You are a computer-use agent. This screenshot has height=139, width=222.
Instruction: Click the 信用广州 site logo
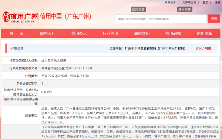(x=20, y=17)
